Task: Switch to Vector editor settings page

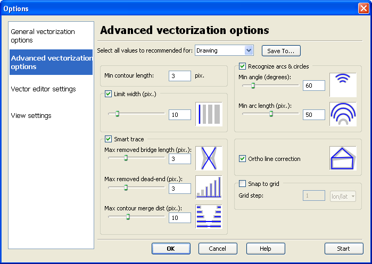Action: tap(43, 89)
